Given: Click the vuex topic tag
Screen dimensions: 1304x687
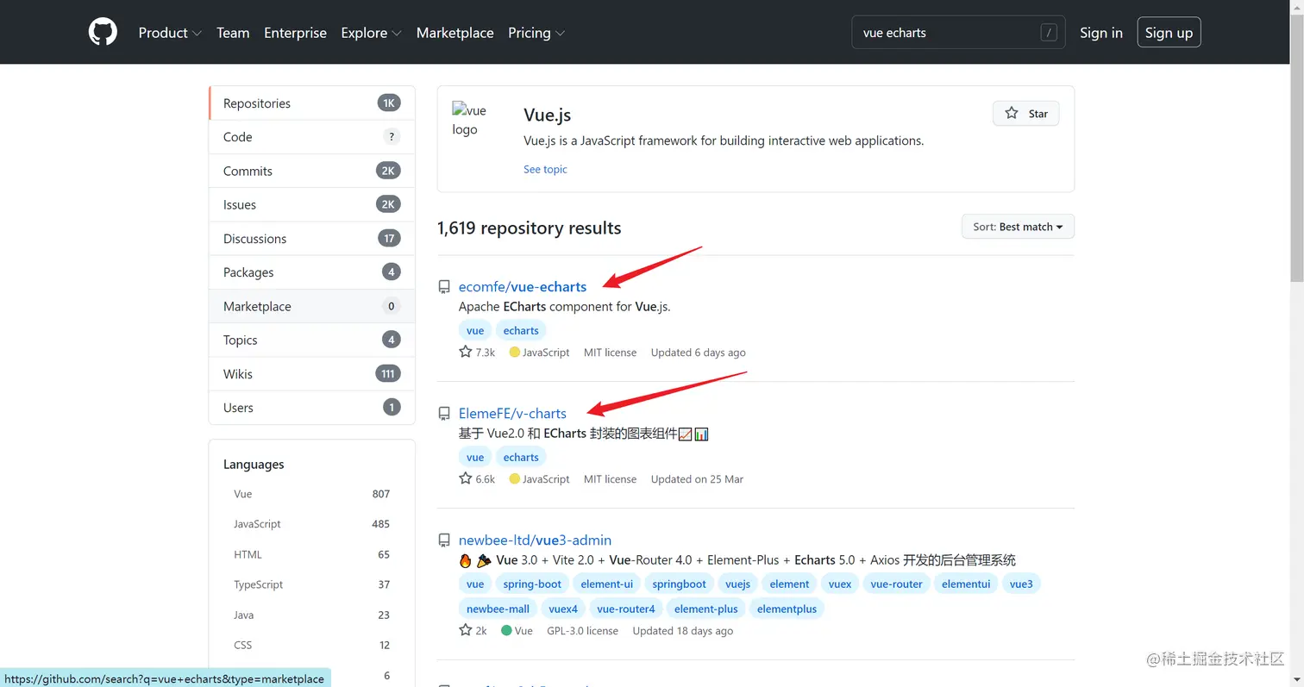Looking at the screenshot, I should tap(839, 584).
